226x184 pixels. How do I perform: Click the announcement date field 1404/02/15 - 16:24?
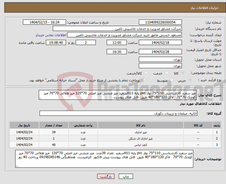point(44,22)
